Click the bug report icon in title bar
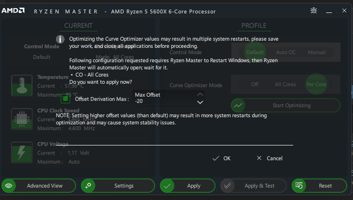The height and width of the screenshot is (200, 353). coord(313,11)
